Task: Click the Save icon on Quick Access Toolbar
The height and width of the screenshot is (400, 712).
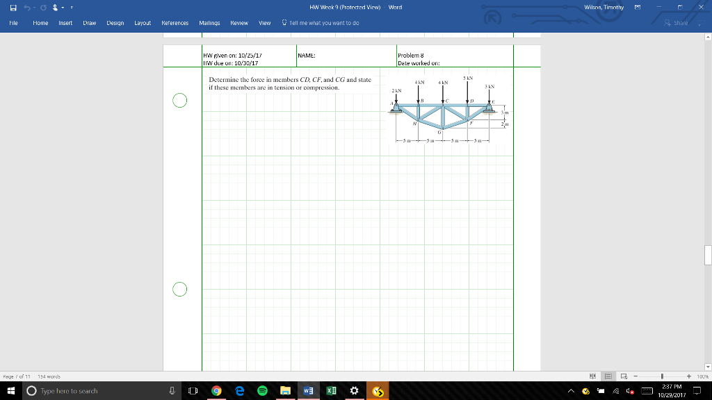Action: (x=13, y=7)
